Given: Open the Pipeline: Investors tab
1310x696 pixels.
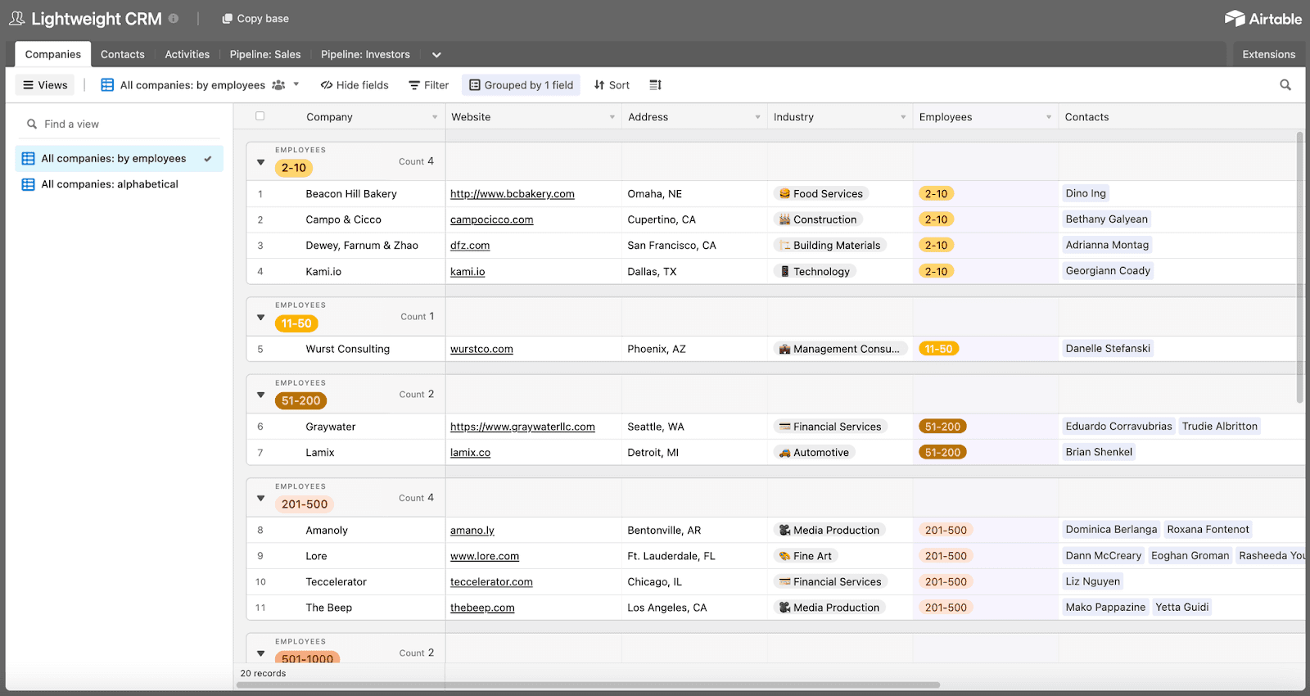Looking at the screenshot, I should pos(365,55).
